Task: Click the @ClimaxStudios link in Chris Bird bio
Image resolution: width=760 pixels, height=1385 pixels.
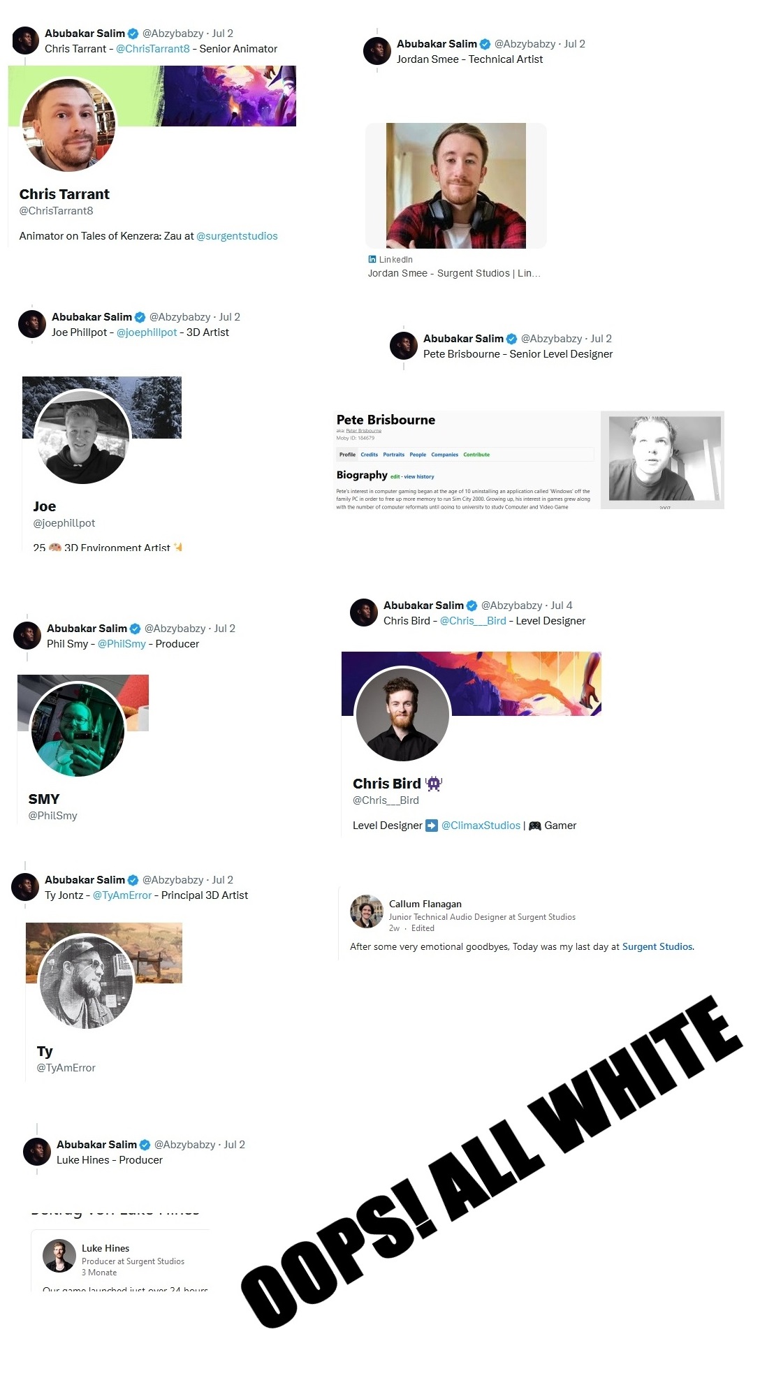Action: coord(481,826)
